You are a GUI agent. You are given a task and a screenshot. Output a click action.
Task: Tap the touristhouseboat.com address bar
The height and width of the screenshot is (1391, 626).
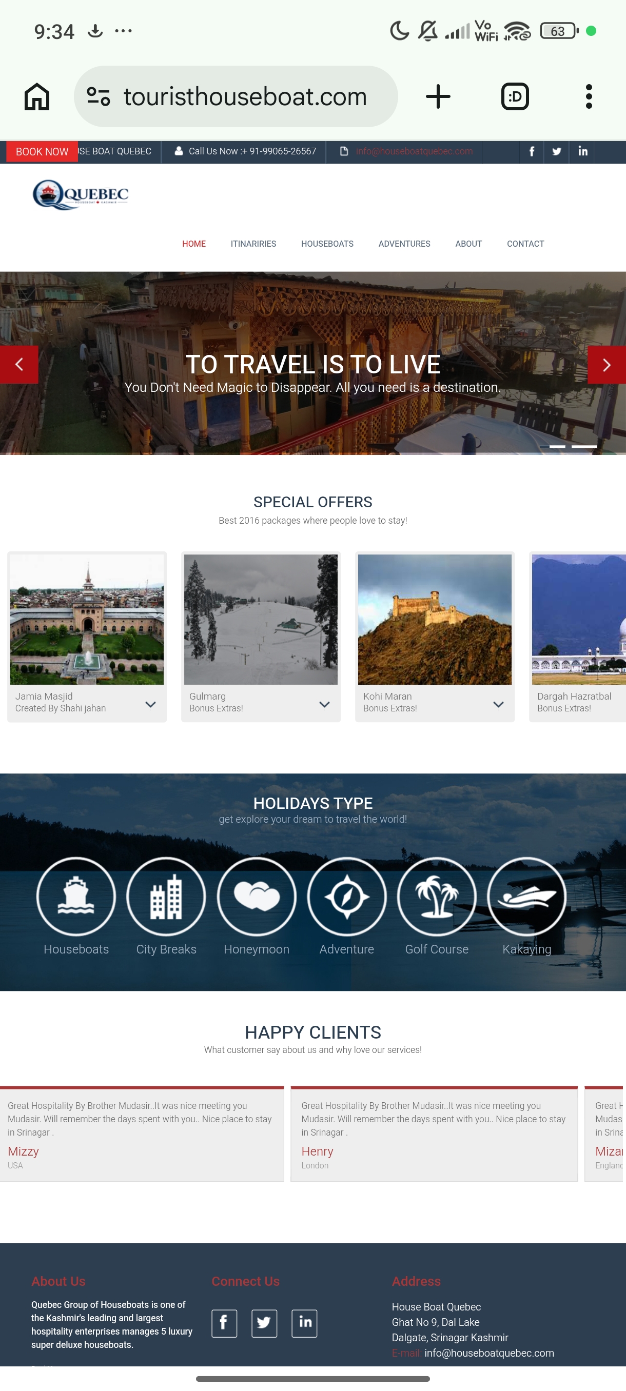click(236, 96)
